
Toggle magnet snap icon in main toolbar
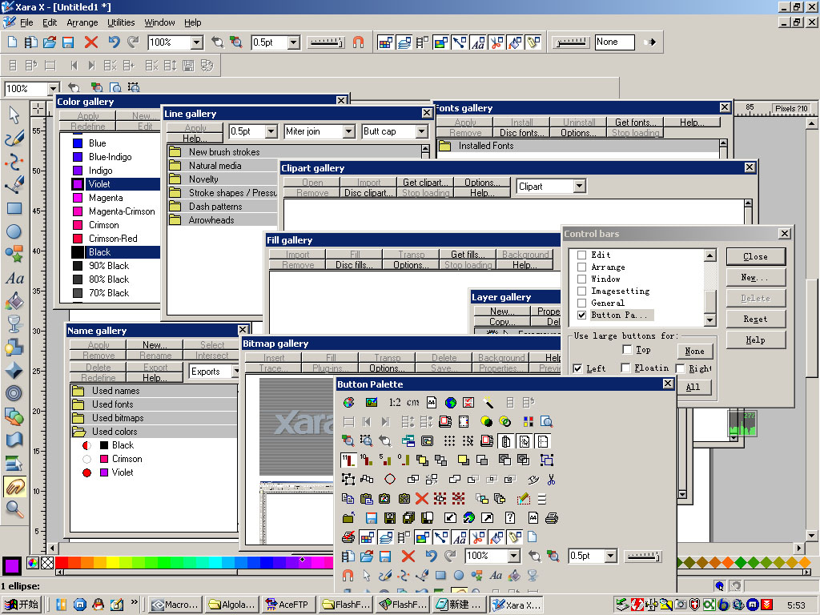click(358, 42)
